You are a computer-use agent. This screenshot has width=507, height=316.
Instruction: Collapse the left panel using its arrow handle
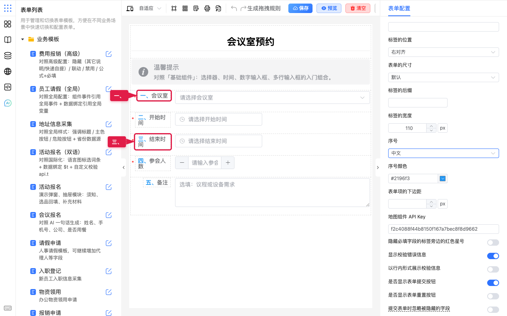[123, 167]
